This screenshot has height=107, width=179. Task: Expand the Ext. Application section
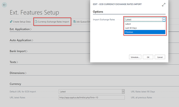(x=20, y=29)
